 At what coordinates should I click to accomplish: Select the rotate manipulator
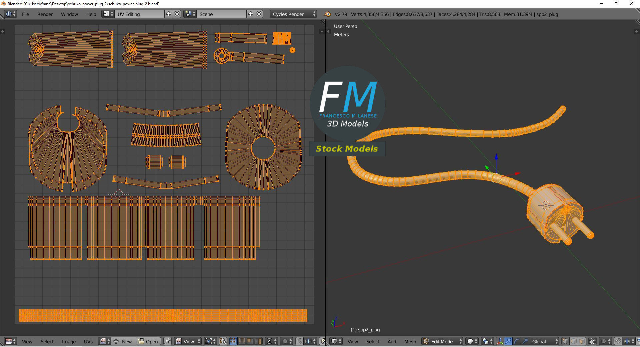[x=517, y=341]
